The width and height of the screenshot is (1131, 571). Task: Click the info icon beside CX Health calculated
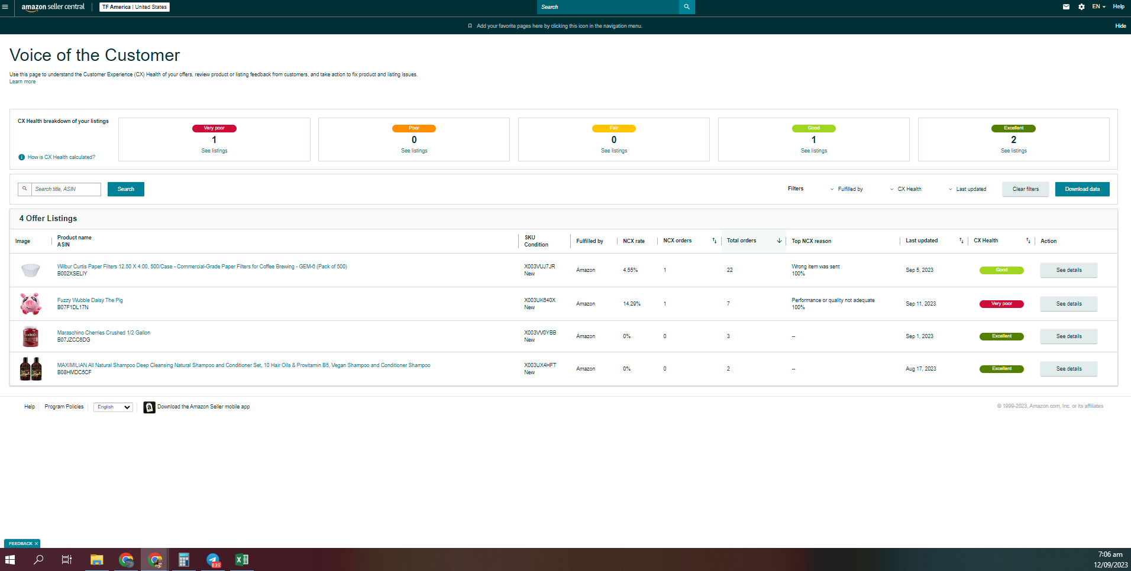coord(21,157)
